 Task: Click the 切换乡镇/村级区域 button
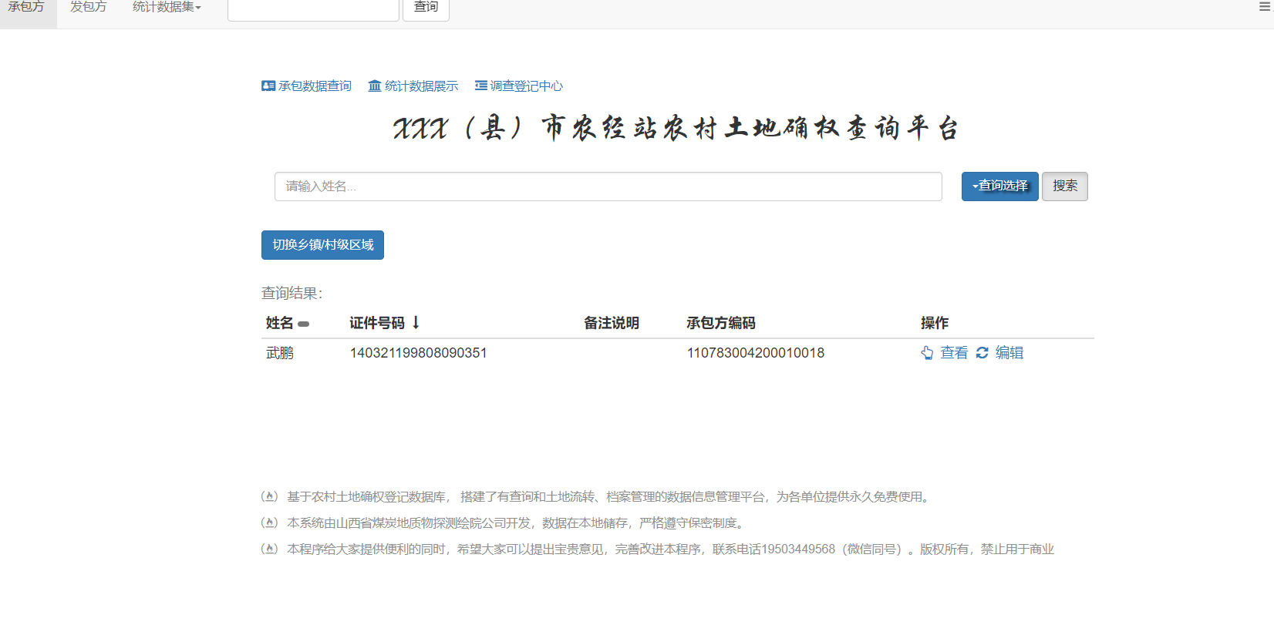tap(322, 245)
